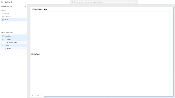
Task: Select the Header frame
Action: click(14, 13)
